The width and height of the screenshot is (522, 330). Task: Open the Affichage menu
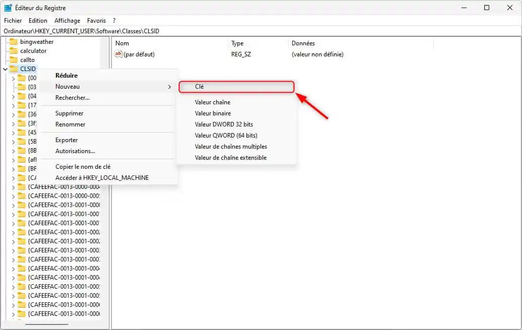(67, 21)
